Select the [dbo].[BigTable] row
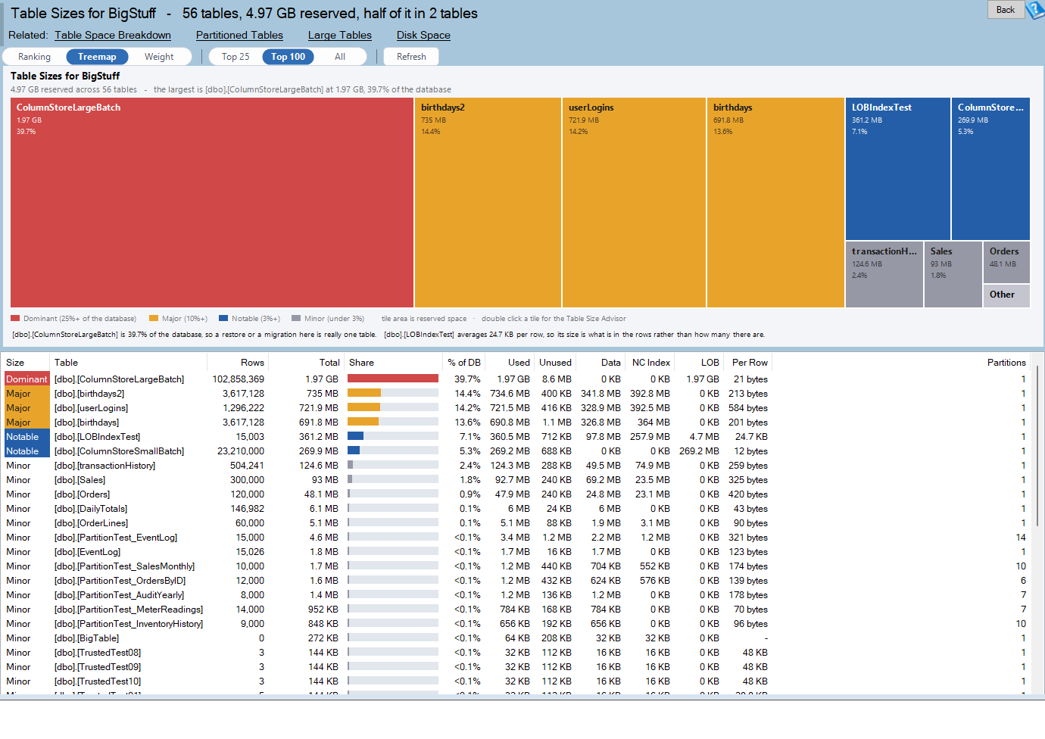The height and width of the screenshot is (739, 1045). [x=516, y=638]
